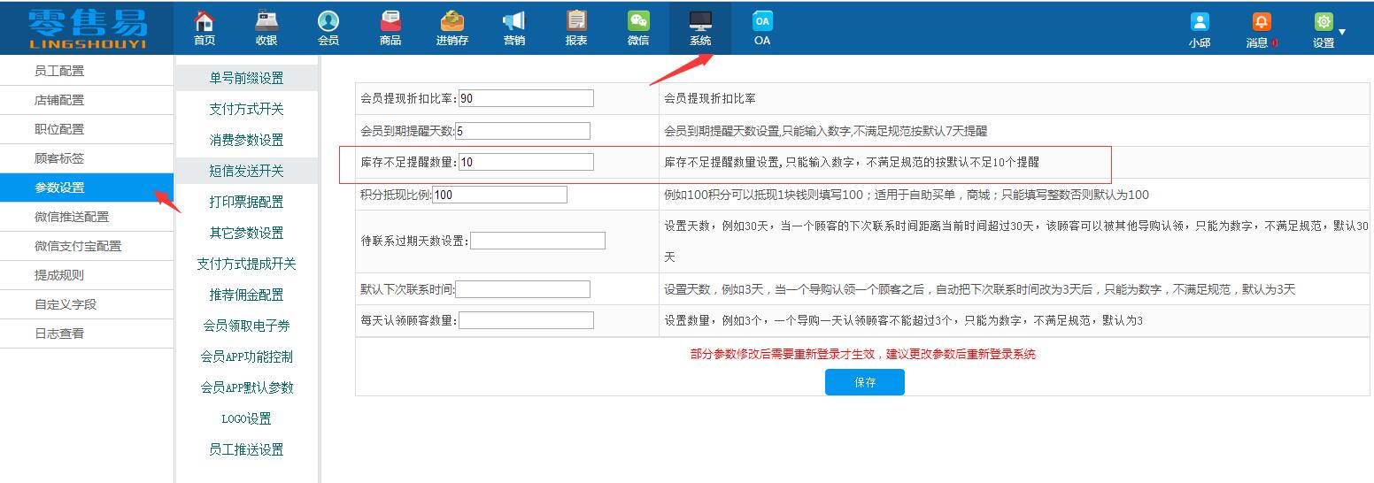
Task: Click description starting 例如100积分可以抵现
Action: tap(907, 195)
